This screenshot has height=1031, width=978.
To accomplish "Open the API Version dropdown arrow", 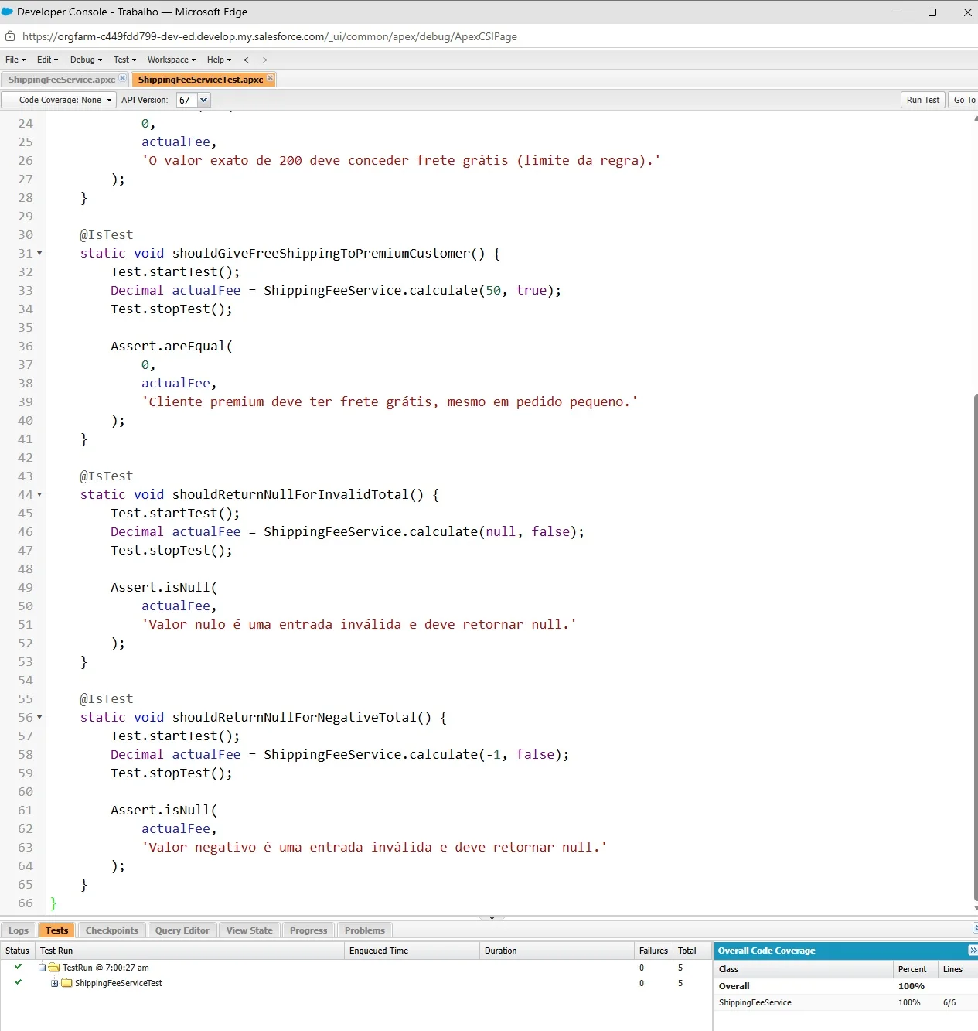I will coord(204,100).
